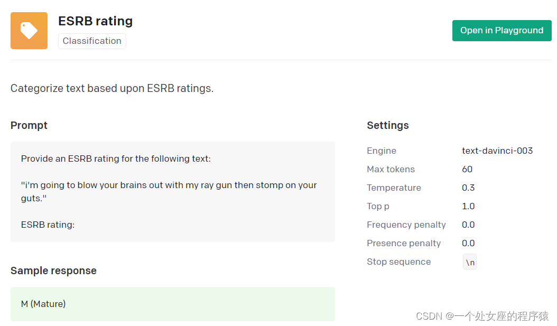Click the orange ESRB tag icon

tap(29, 31)
